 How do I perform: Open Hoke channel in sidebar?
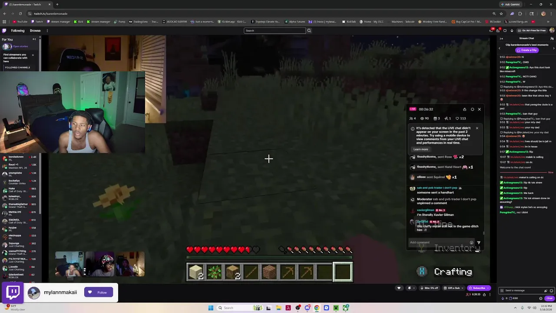20,190
